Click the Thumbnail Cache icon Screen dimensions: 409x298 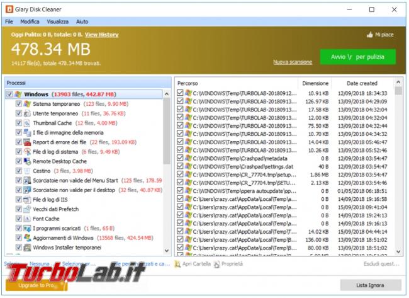click(27, 123)
